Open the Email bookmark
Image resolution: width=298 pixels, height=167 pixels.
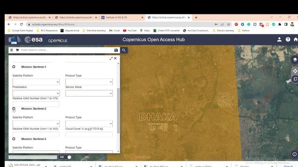pyautogui.click(x=115, y=31)
